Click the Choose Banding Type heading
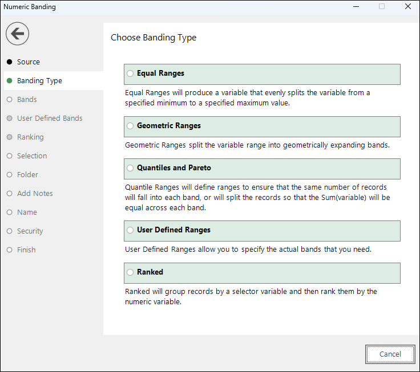 (x=154, y=38)
